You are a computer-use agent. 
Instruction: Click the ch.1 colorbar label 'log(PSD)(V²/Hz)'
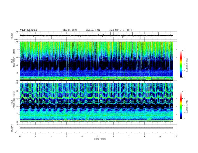[x=187, y=65]
